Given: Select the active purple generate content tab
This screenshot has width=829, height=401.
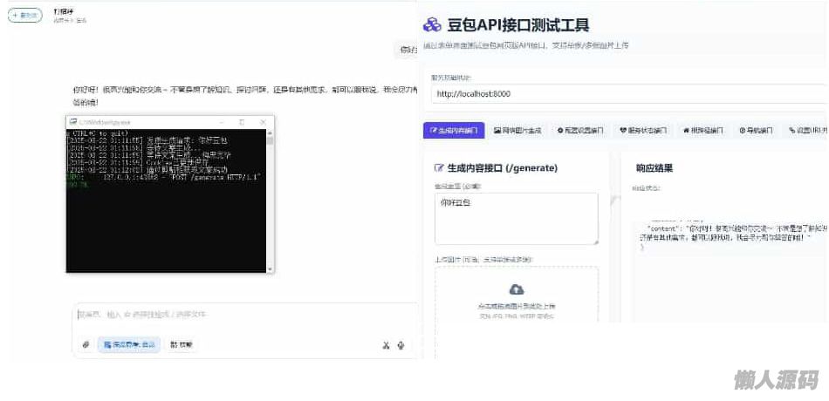Looking at the screenshot, I should pos(454,131).
